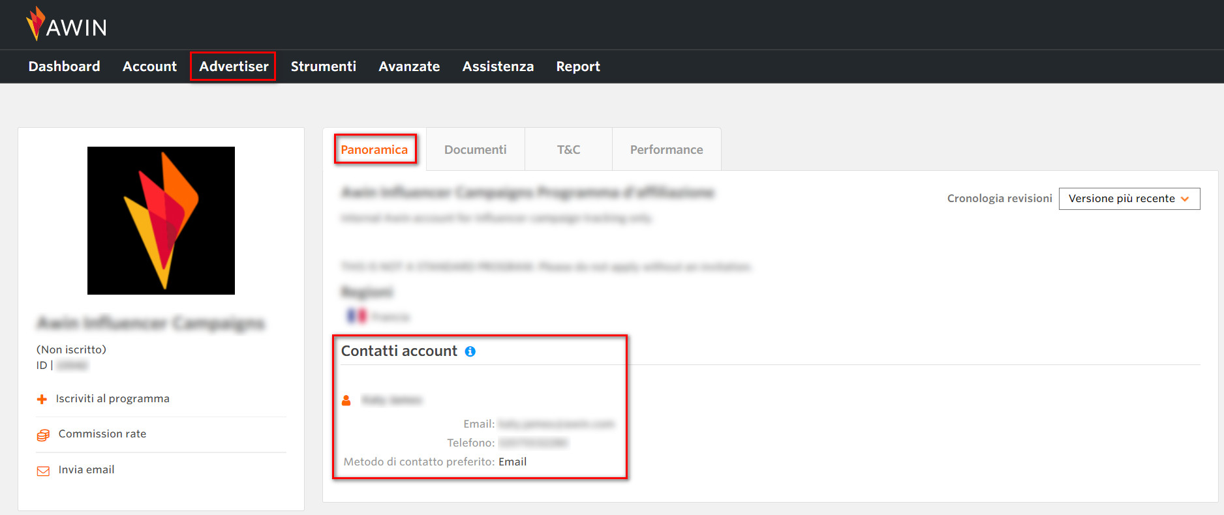This screenshot has width=1224, height=515.
Task: Click the Awin flame logo in header
Action: coord(36,23)
